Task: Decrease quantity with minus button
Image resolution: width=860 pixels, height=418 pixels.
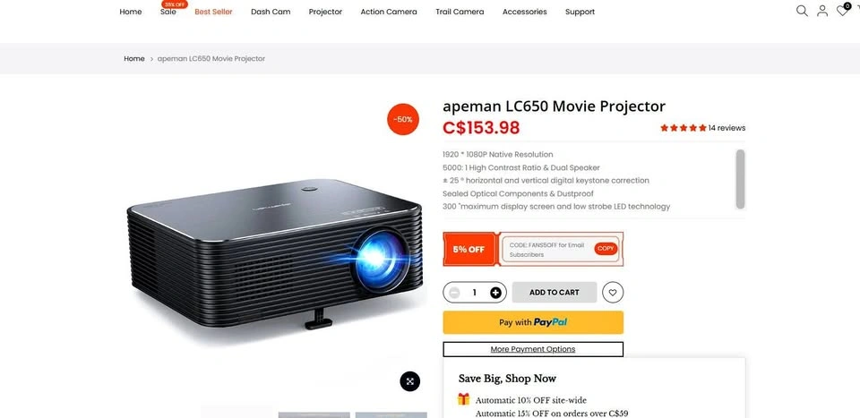Action: click(x=454, y=293)
